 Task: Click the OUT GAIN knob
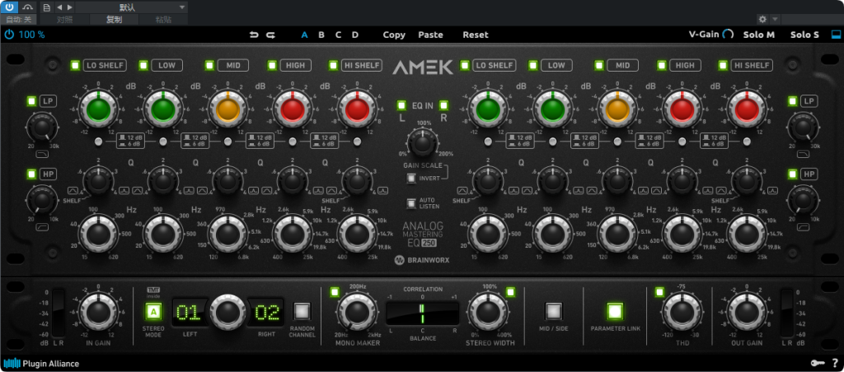(746, 312)
